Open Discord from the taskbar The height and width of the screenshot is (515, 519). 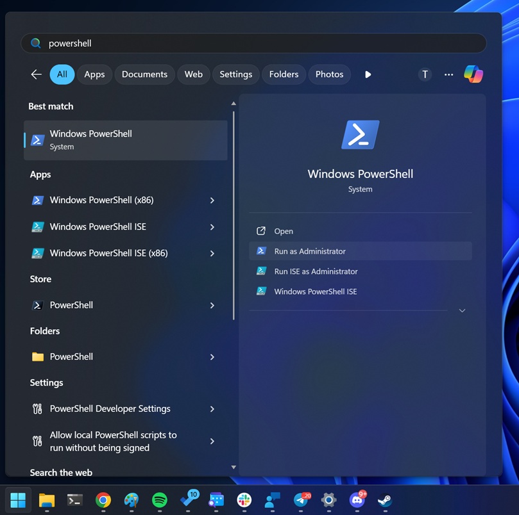pos(357,500)
